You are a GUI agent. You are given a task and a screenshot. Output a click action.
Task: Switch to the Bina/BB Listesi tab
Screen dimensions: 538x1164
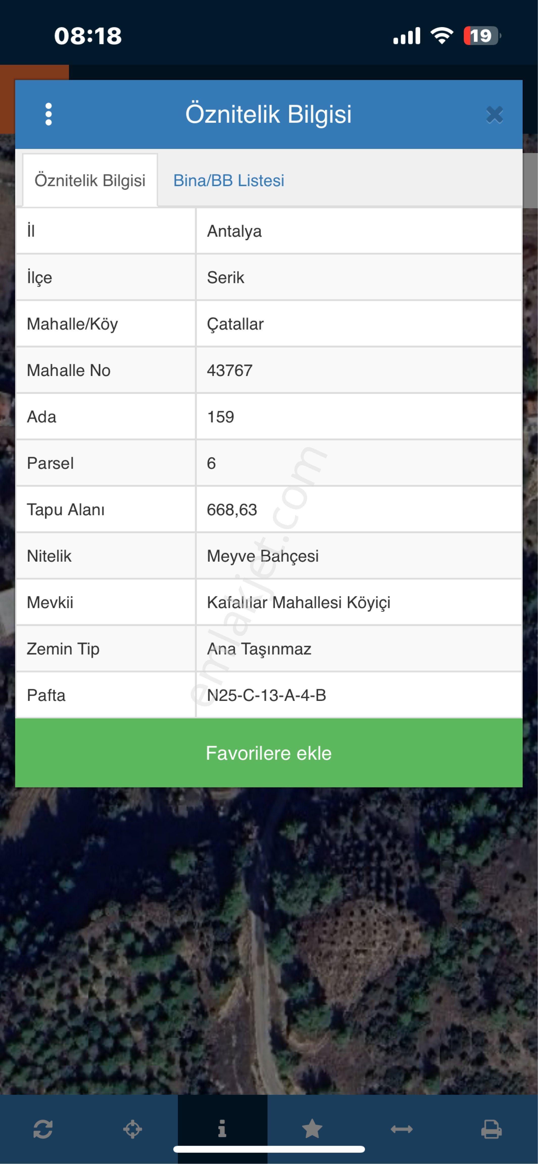click(x=229, y=180)
